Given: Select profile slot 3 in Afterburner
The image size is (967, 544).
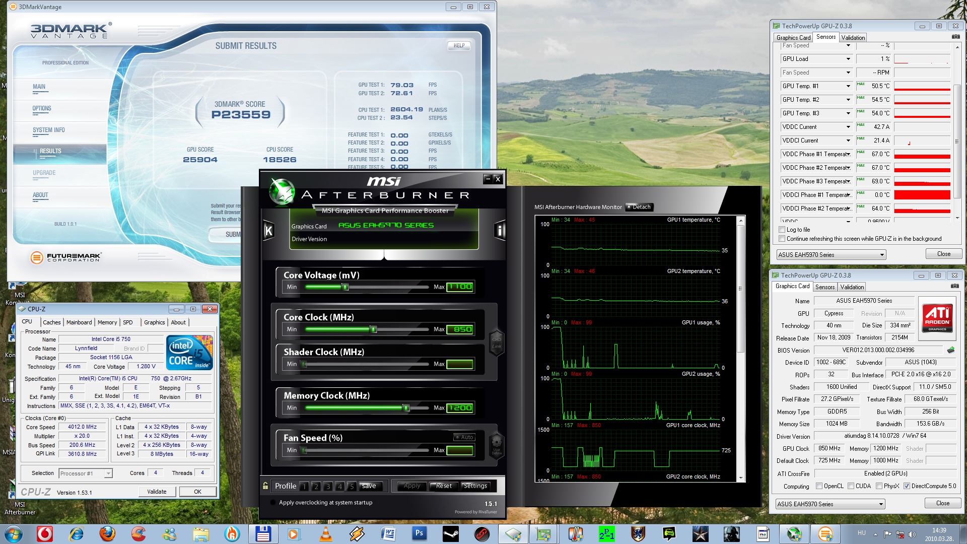Looking at the screenshot, I should 328,487.
